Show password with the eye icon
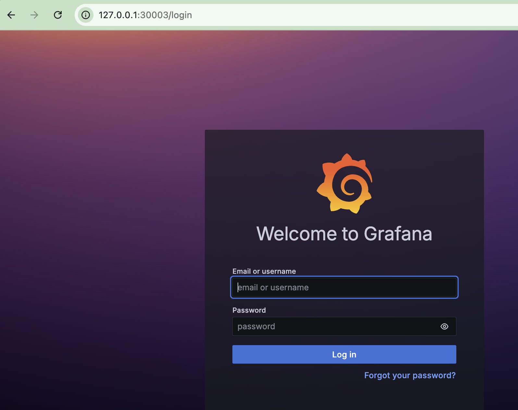 444,326
